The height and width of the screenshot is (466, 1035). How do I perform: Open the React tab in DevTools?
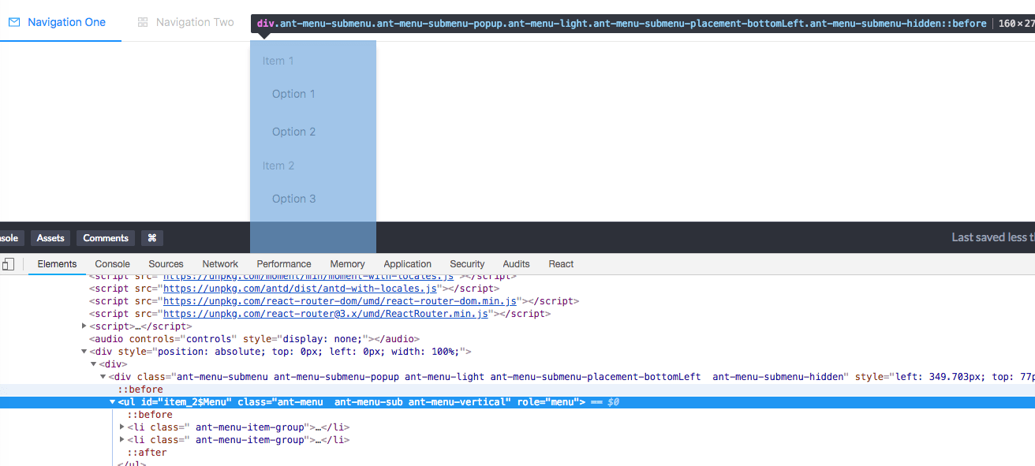561,264
